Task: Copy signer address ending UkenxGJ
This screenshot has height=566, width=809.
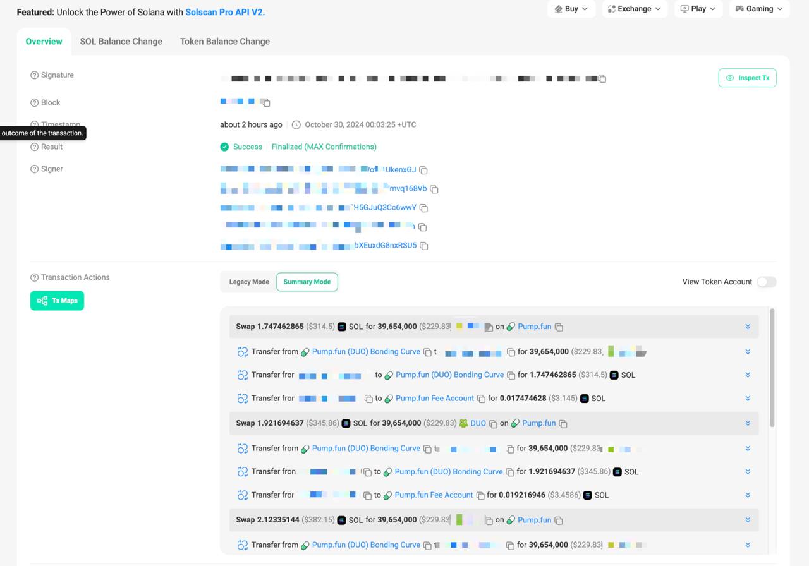Action: [x=423, y=171]
